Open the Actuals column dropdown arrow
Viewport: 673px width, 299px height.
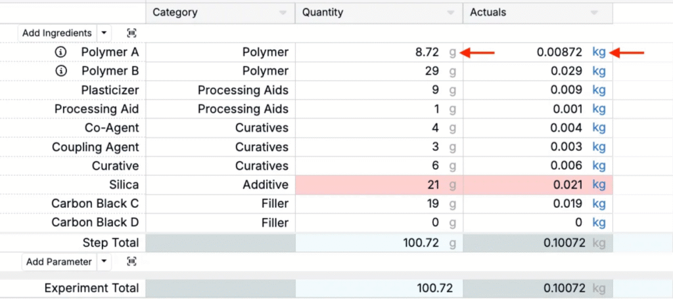[594, 13]
